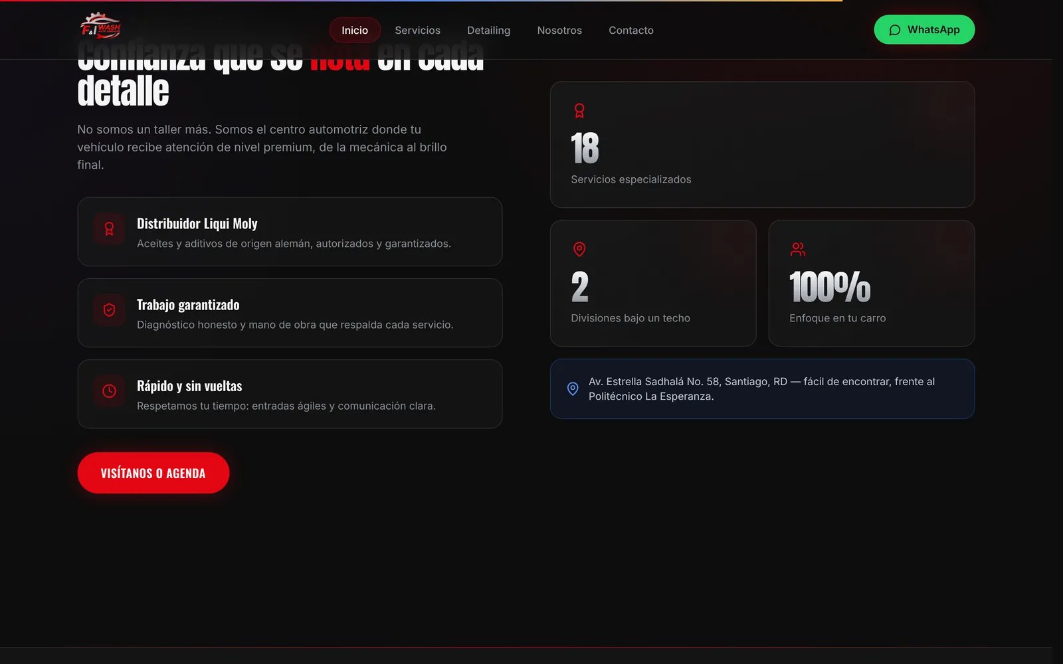Screen dimensions: 1063x664
Task: Click the users icon above 100%
Action: (798, 249)
